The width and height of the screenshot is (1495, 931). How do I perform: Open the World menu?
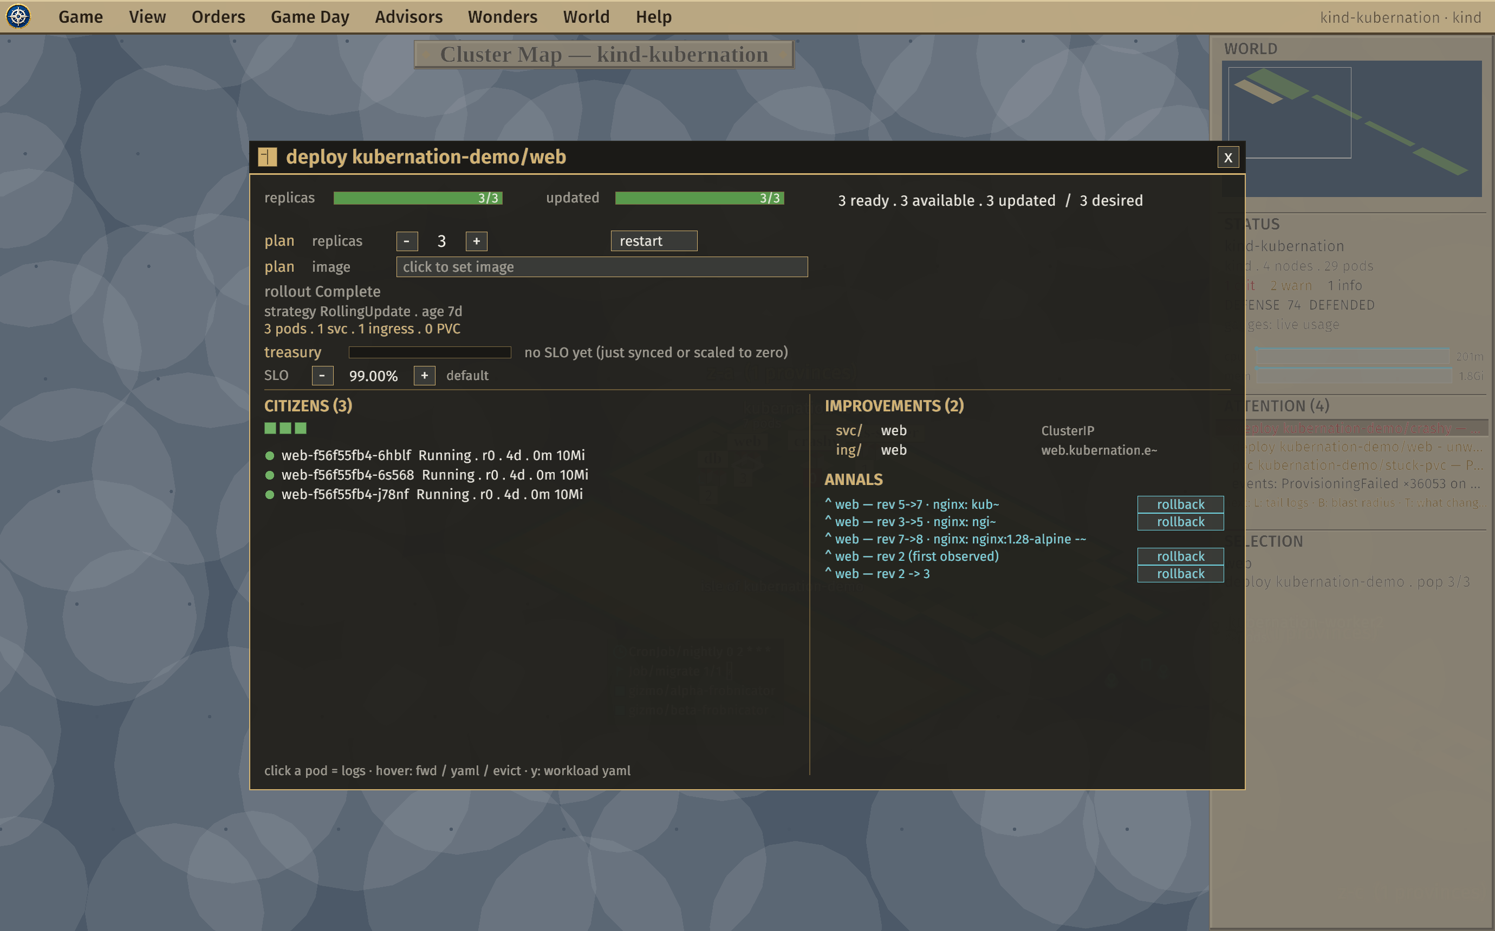click(586, 17)
